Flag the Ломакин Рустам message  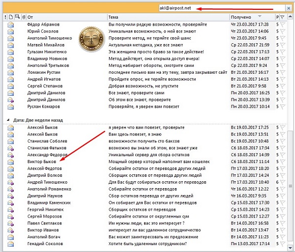[283, 72]
